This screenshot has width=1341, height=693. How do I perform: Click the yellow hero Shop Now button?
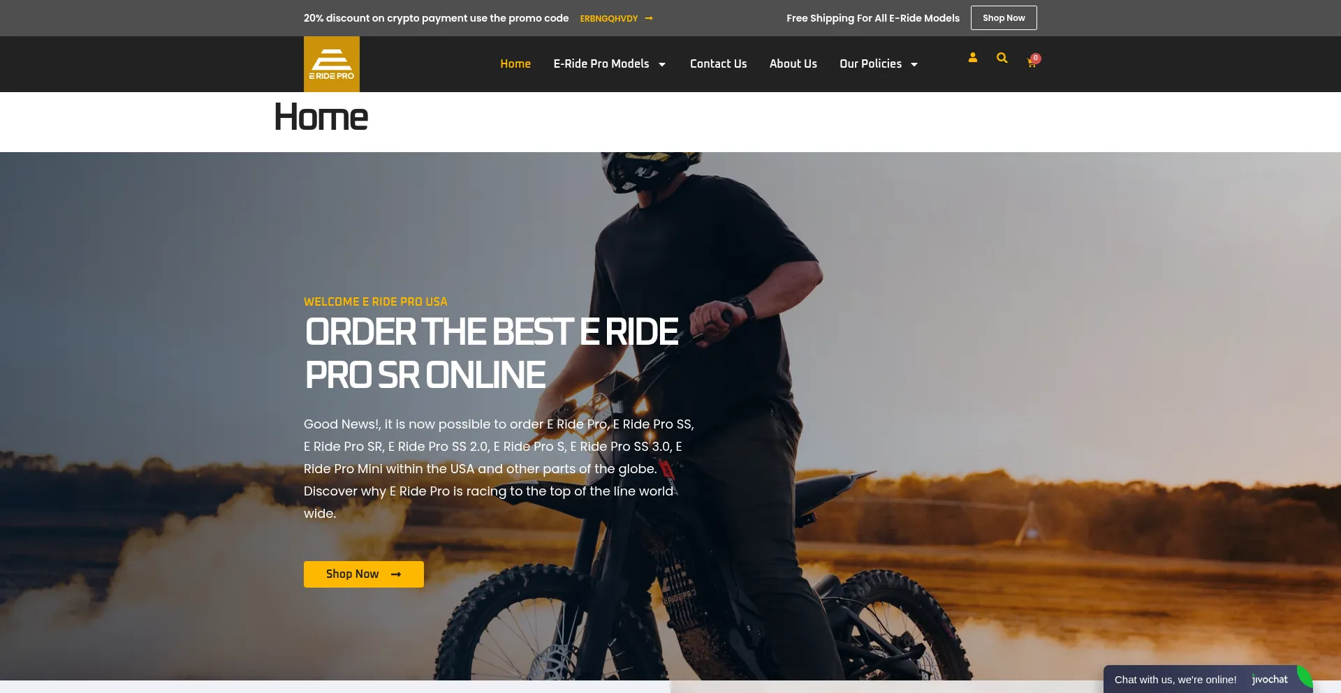[x=364, y=574]
